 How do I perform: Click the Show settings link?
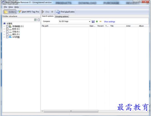(x=109, y=22)
